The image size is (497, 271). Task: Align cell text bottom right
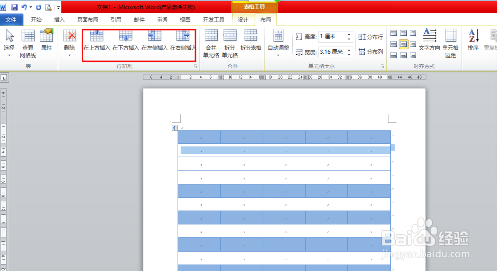pyautogui.click(x=413, y=56)
